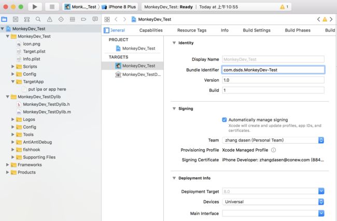Go back in editor history

[116, 19]
